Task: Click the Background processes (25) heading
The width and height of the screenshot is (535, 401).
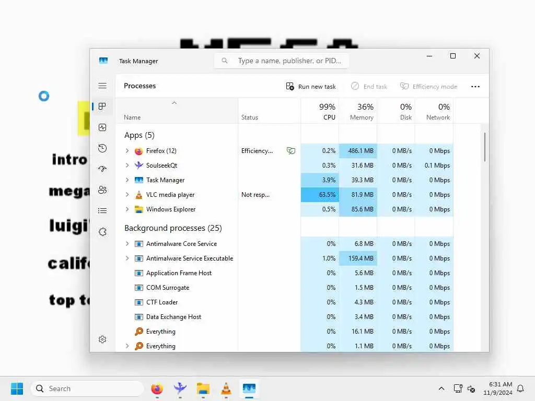Action: (173, 228)
